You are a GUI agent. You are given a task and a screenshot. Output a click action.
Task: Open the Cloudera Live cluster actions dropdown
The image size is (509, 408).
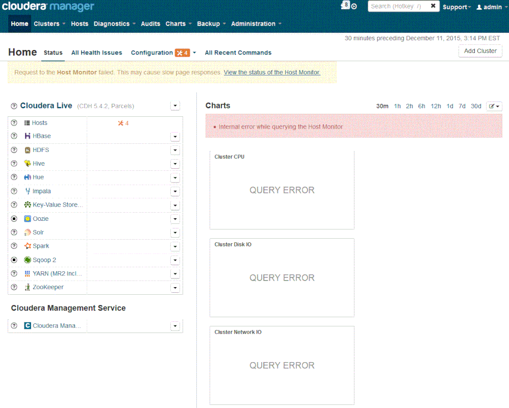tap(175, 106)
